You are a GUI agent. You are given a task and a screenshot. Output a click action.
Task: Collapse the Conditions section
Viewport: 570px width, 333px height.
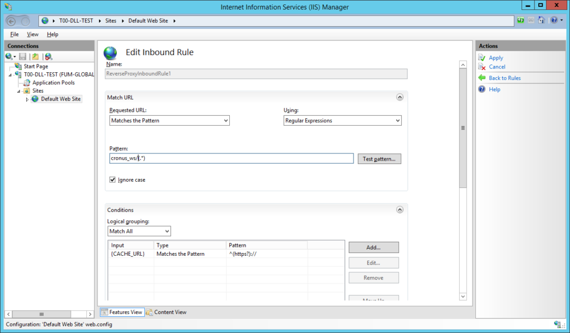pyautogui.click(x=400, y=210)
